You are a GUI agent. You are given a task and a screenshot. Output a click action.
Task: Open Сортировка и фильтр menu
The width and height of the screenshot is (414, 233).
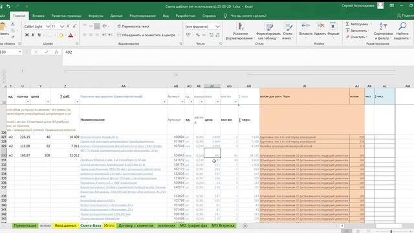[383, 31]
